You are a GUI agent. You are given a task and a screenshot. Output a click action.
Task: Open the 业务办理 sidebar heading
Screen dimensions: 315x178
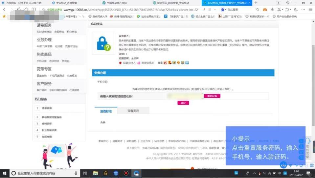coord(44,39)
